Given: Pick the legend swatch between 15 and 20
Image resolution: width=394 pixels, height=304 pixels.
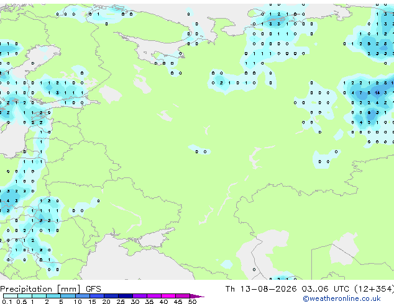Looking at the screenshot, I should [x=97, y=296].
